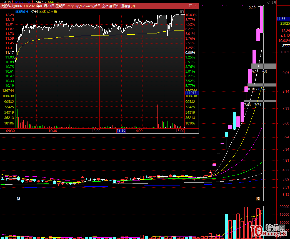
Task: Click the 8.39 - 8.55 gap zone label
Action: pos(256,89)
